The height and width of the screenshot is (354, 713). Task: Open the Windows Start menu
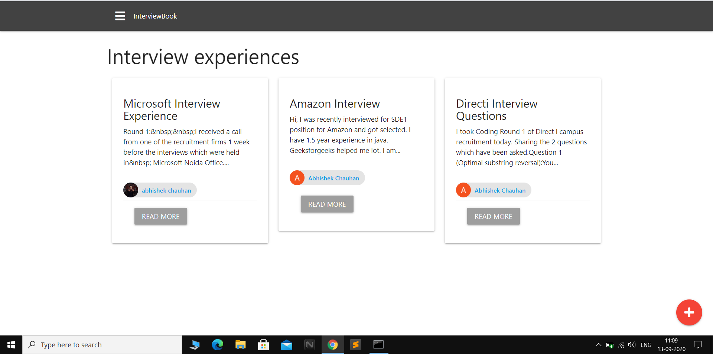11,345
